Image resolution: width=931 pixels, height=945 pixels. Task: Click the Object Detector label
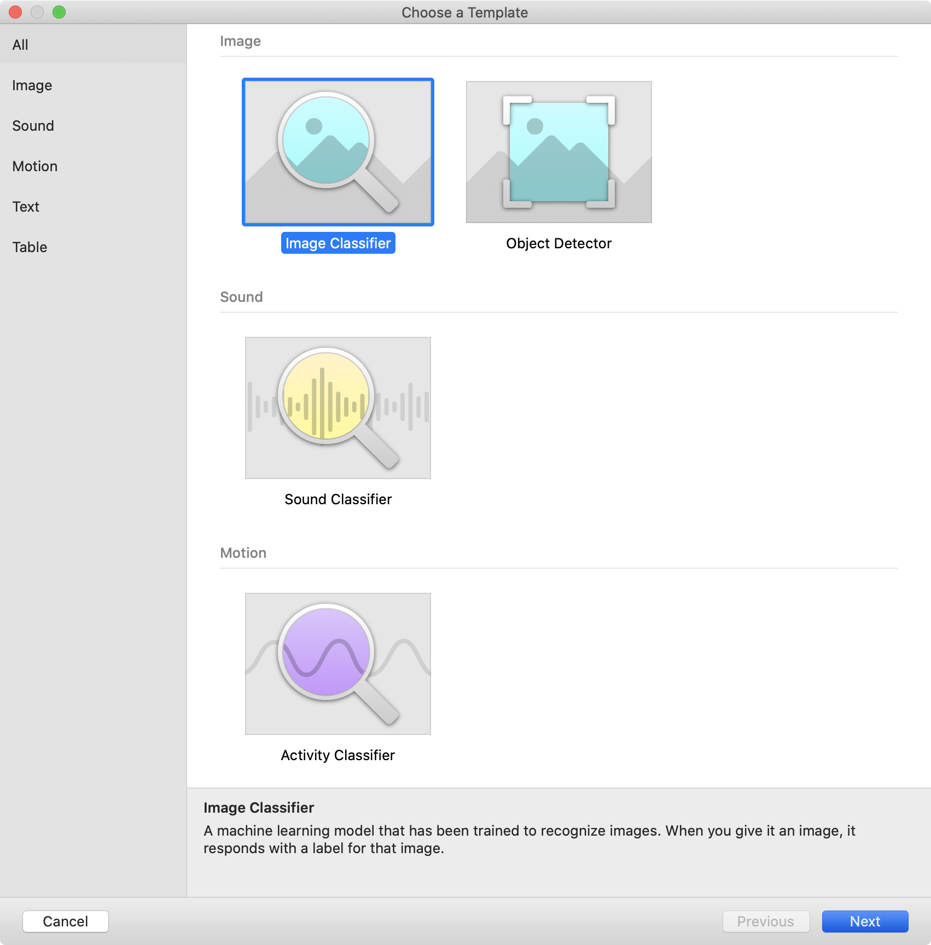click(559, 243)
